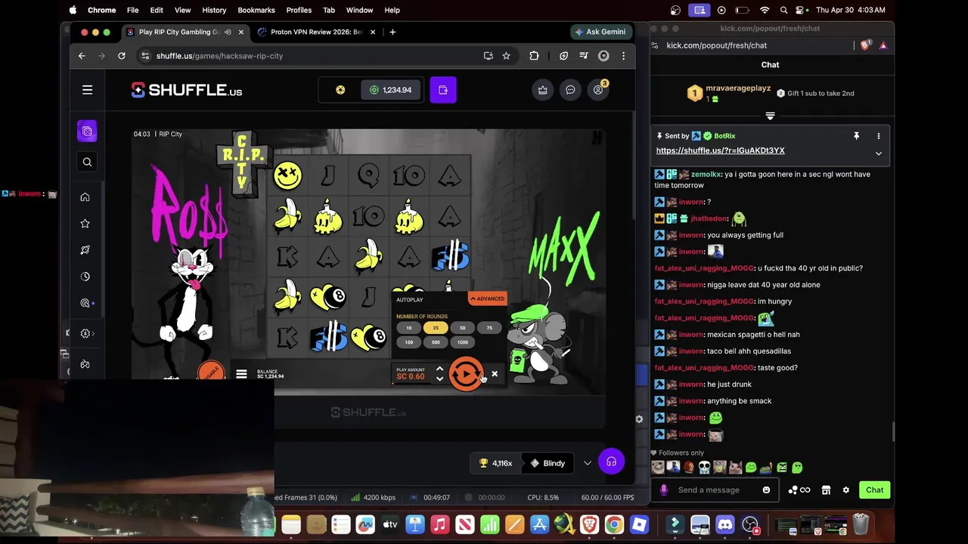
Task: Select 1000 autoplay rounds
Action: (462, 342)
